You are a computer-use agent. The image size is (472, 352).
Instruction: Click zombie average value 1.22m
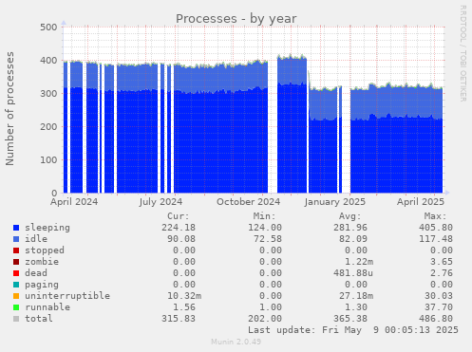tap(359, 262)
